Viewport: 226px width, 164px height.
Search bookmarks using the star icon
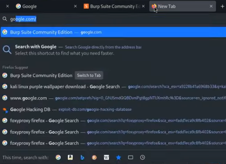[x=118, y=157]
